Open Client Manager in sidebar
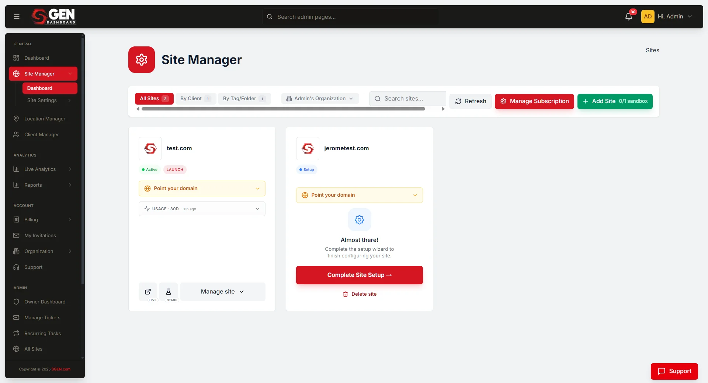Screen dimensions: 708x383 [43, 134]
